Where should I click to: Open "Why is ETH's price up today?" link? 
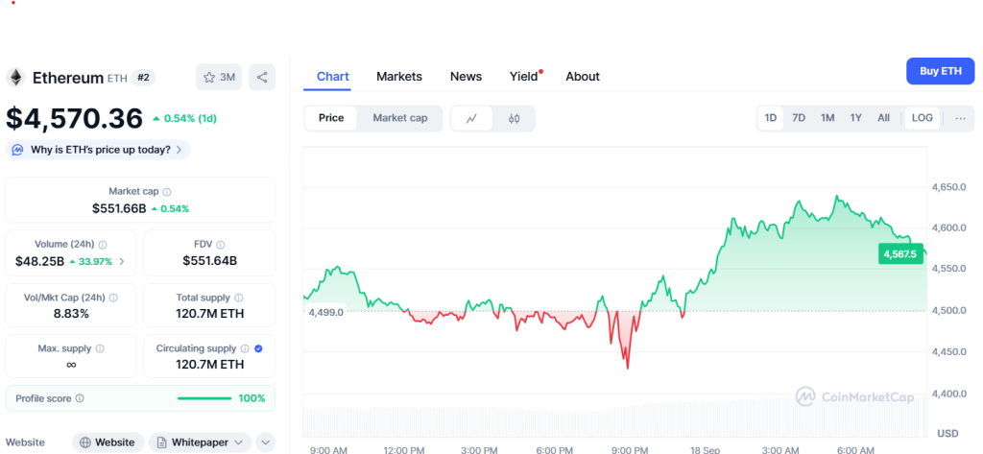coord(99,150)
